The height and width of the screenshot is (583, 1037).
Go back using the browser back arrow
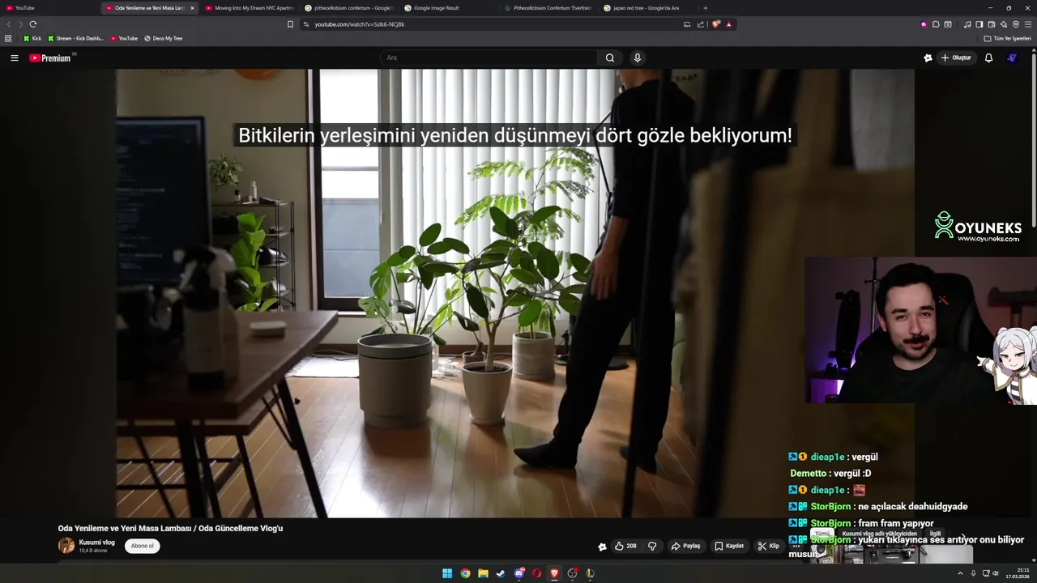pos(10,24)
